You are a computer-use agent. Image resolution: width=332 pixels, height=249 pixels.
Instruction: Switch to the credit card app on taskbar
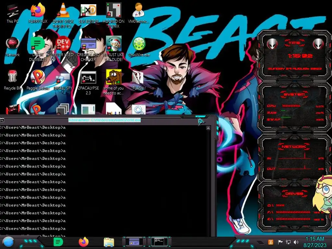pyautogui.click(x=134, y=242)
